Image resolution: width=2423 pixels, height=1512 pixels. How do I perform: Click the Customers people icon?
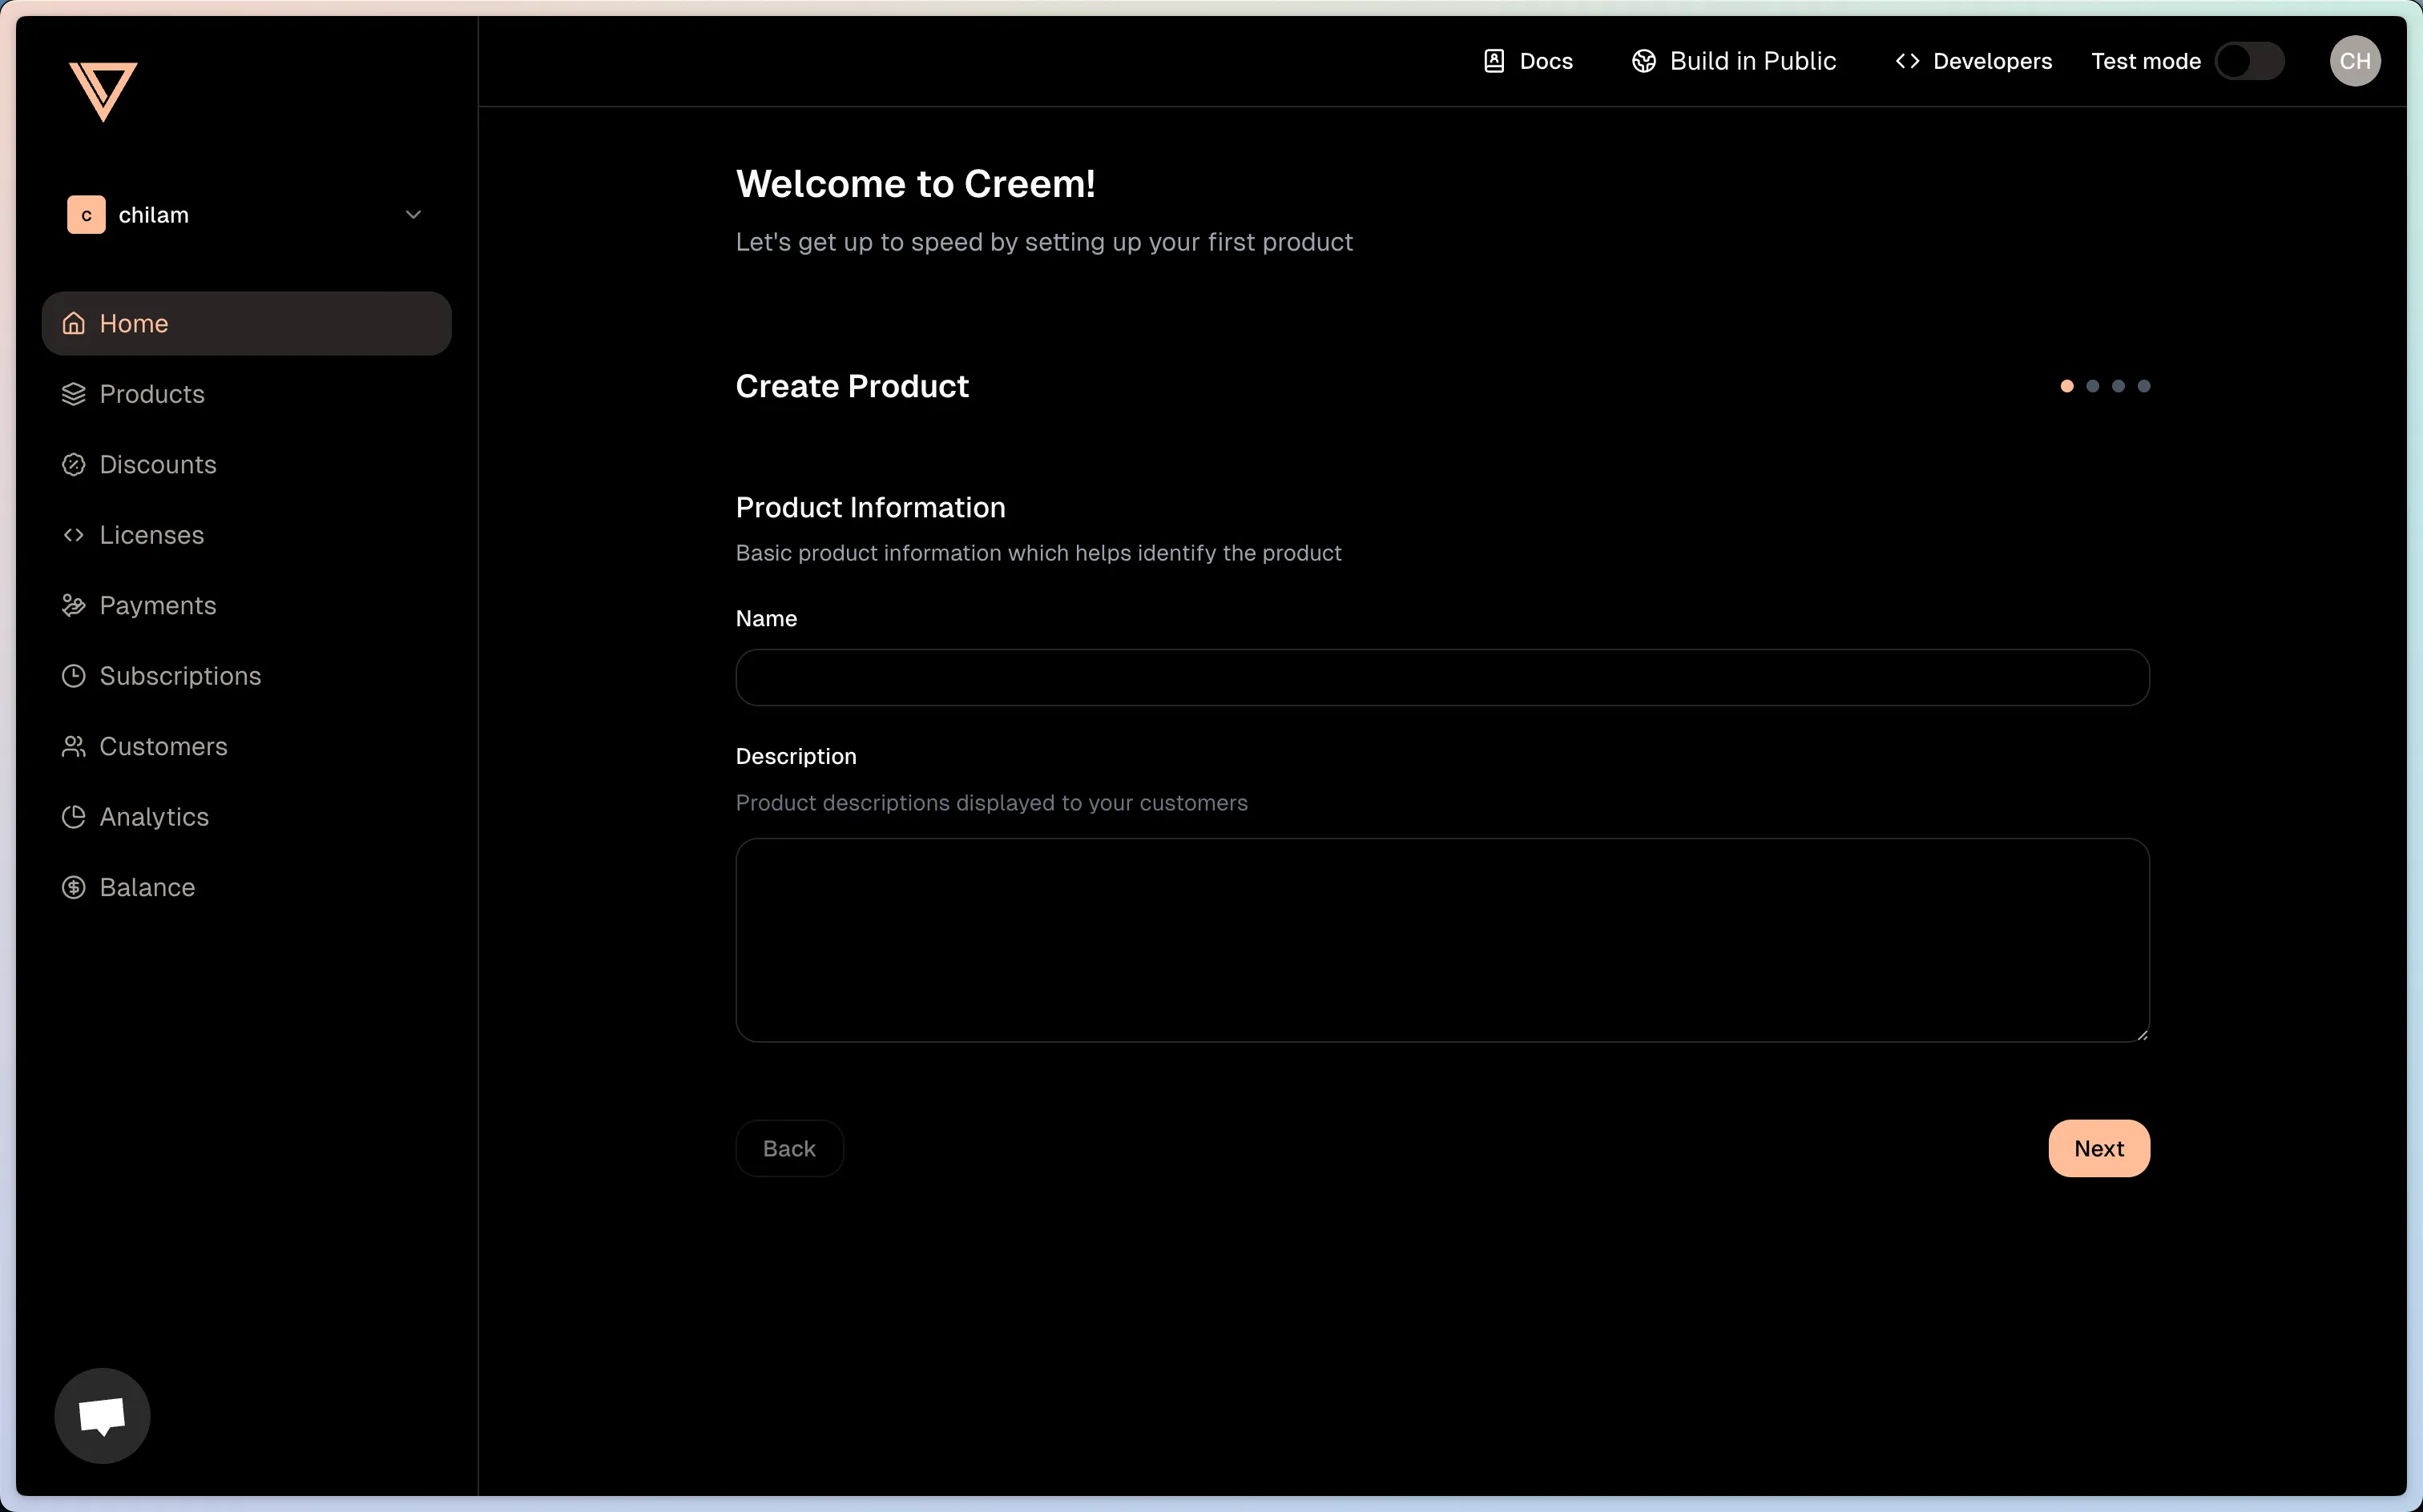(73, 746)
